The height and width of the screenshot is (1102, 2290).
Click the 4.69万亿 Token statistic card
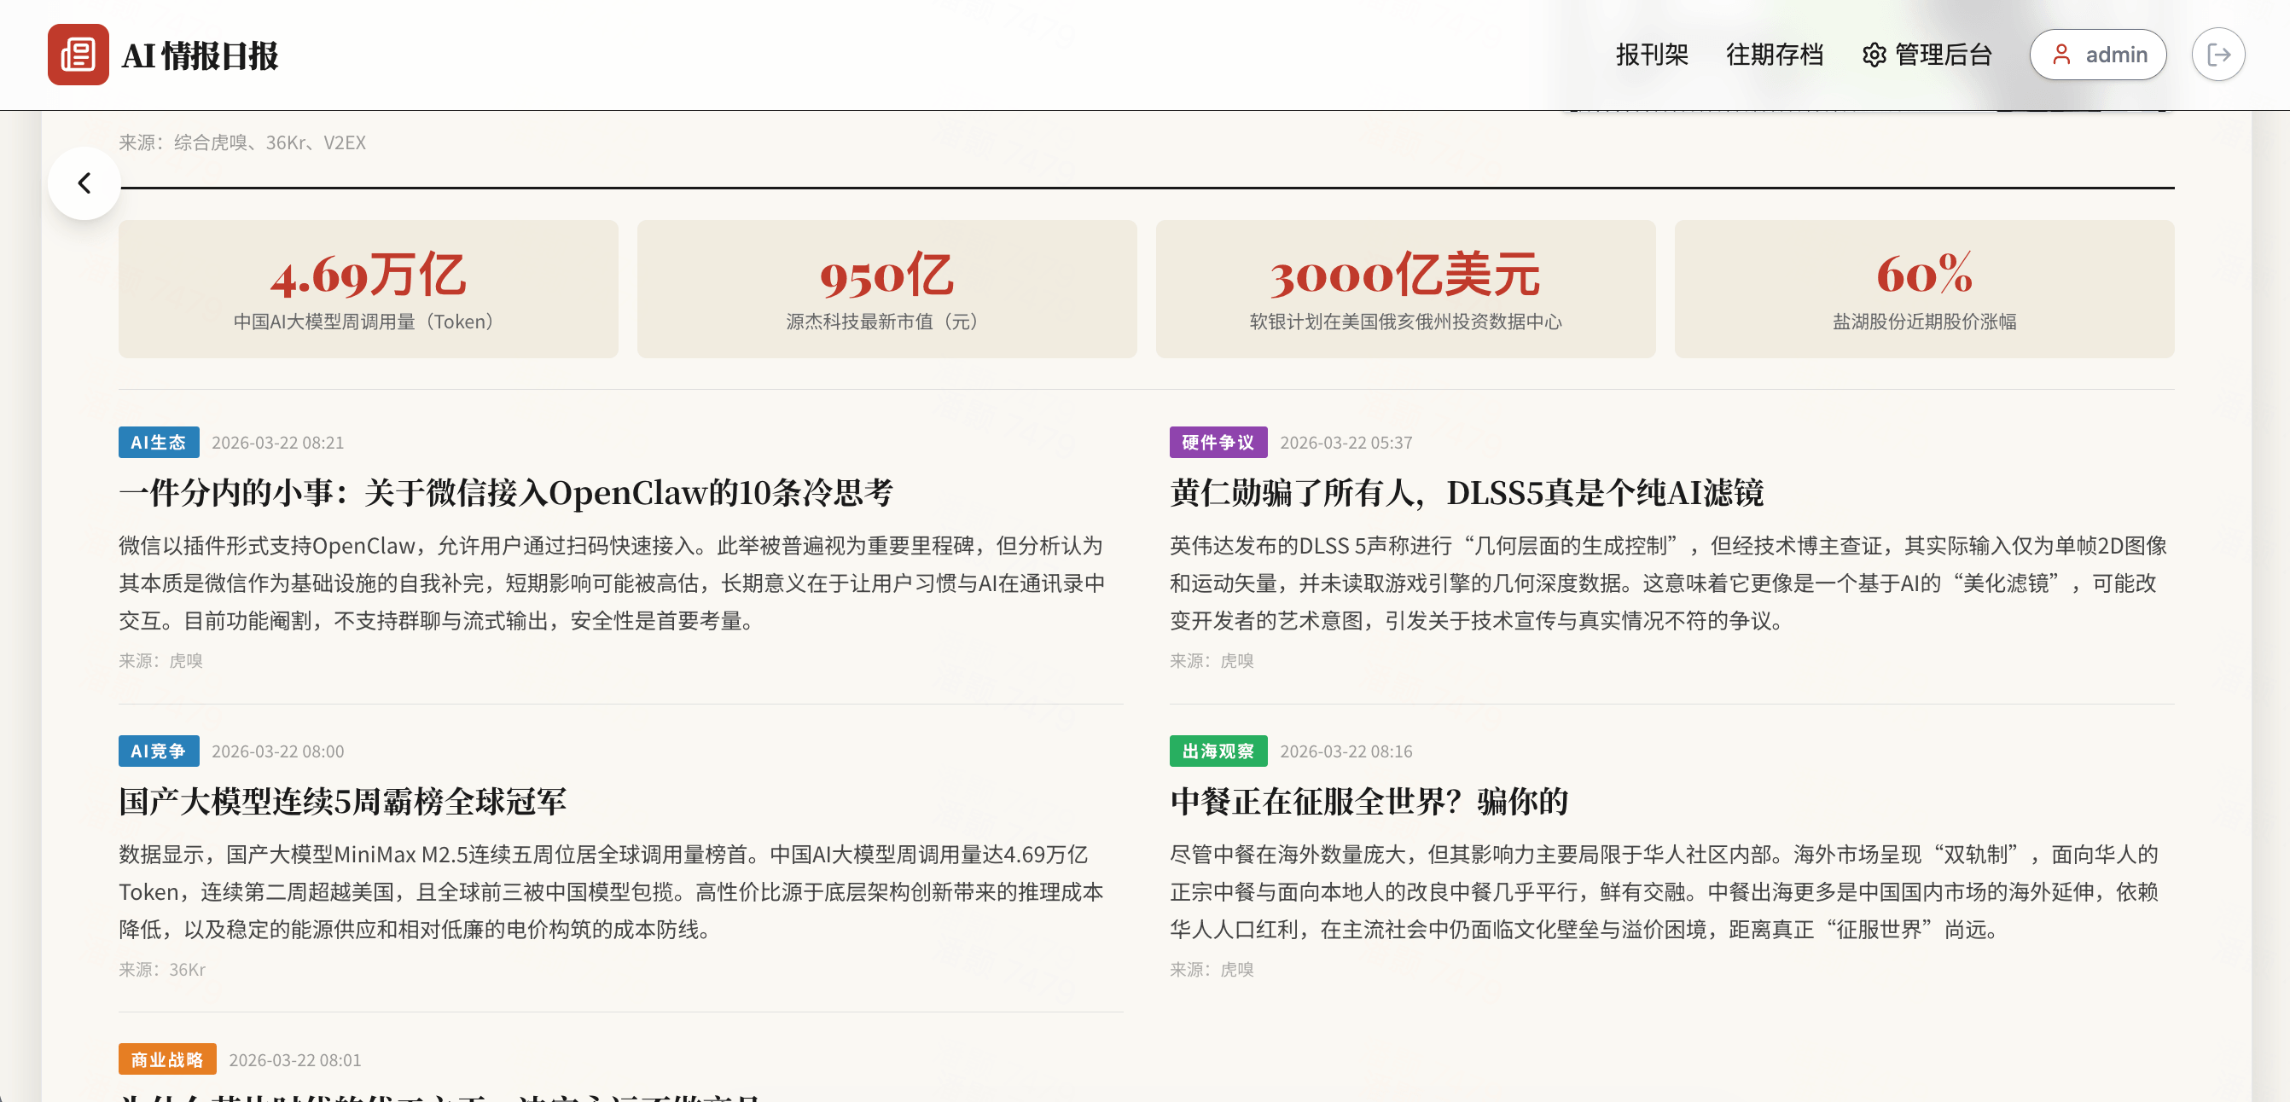pyautogui.click(x=369, y=289)
